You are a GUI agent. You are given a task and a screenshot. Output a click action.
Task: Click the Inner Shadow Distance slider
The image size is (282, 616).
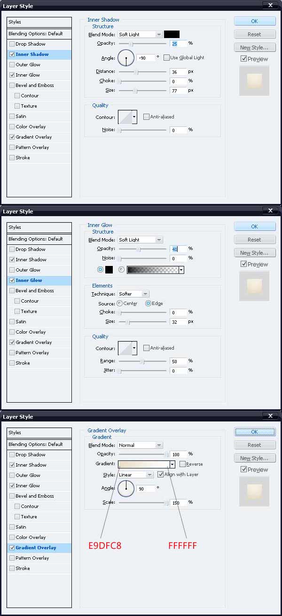[142, 72]
